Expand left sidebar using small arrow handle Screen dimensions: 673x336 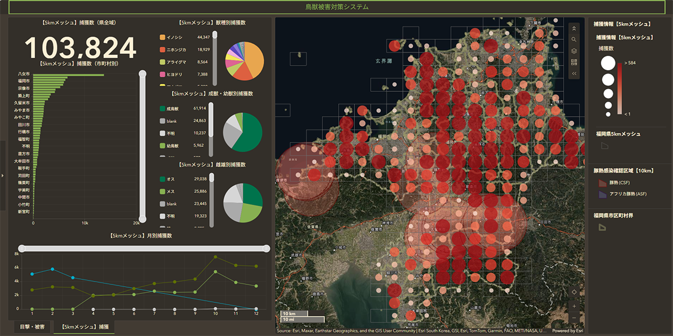coord(3,176)
